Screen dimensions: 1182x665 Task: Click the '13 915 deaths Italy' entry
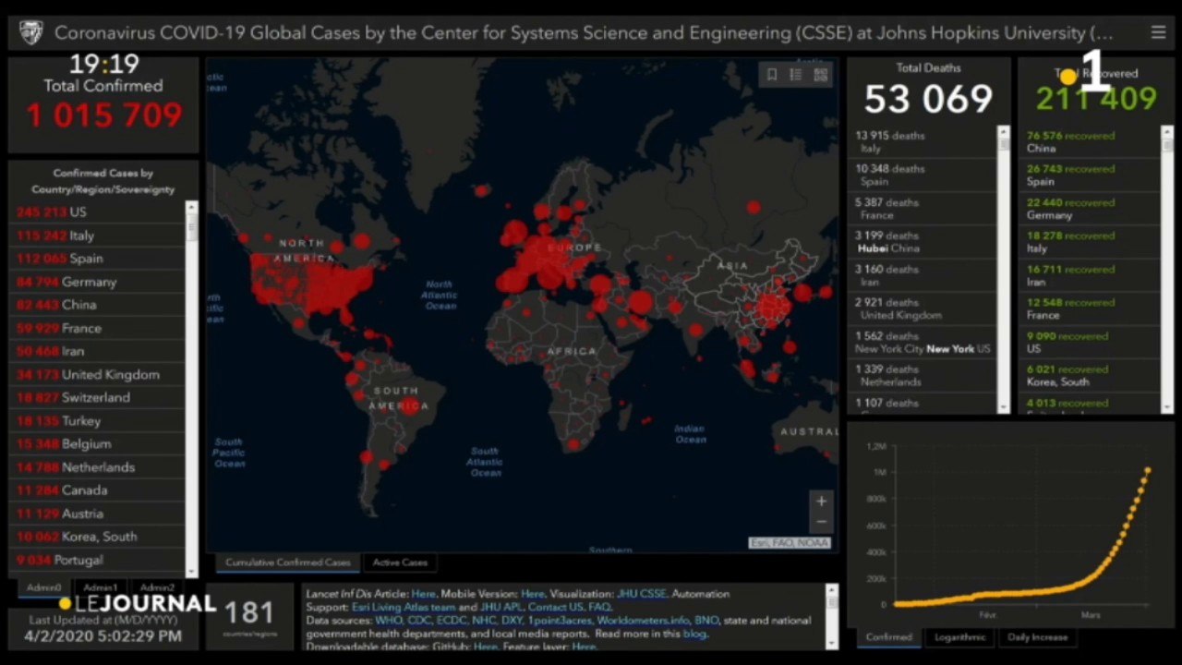923,141
